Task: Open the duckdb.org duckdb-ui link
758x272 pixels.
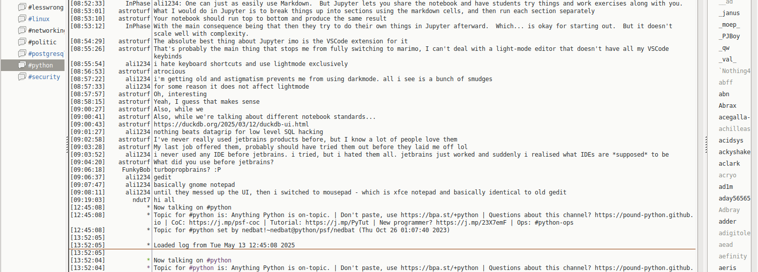Action: coord(231,124)
